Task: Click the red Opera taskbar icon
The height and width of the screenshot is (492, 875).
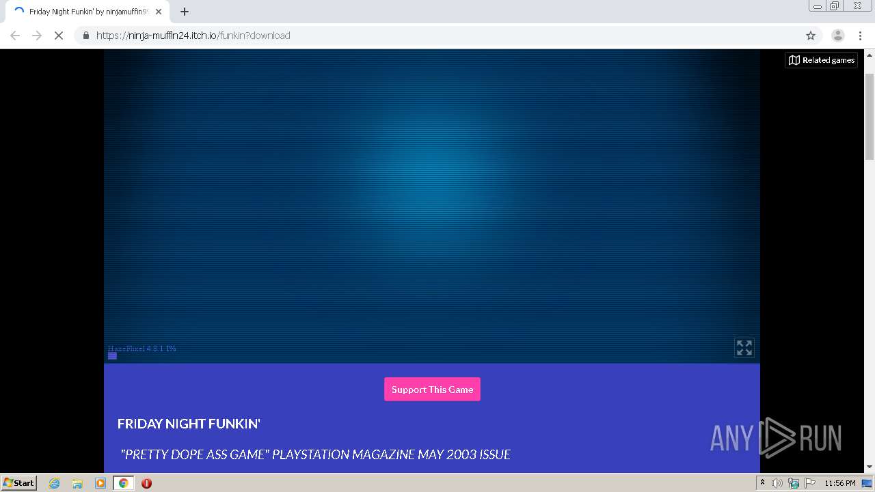Action: pos(146,483)
